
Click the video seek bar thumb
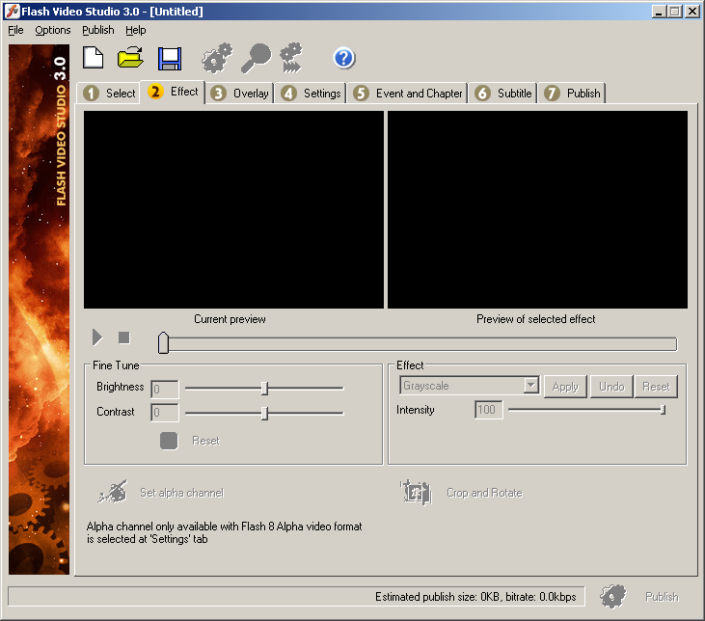[163, 343]
